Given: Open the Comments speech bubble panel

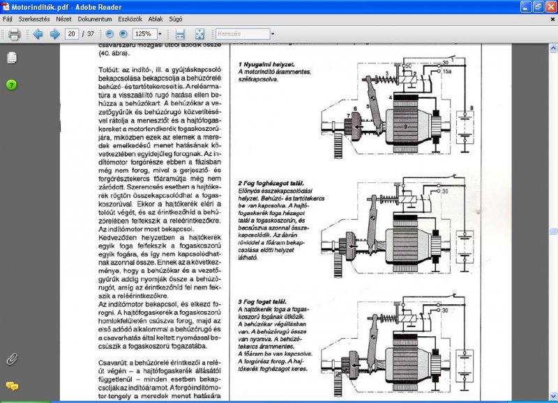Looking at the screenshot, I should (12, 386).
